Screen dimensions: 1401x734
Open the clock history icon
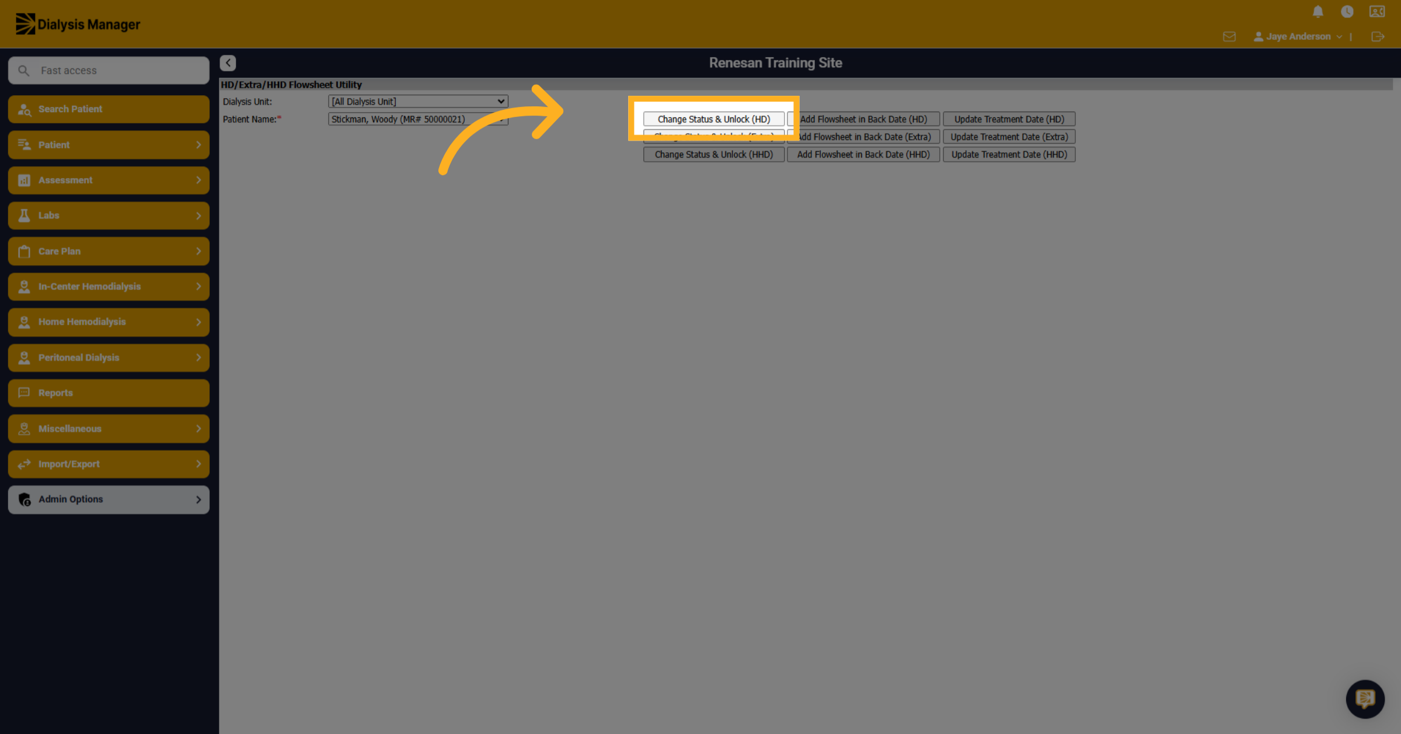[x=1347, y=12]
